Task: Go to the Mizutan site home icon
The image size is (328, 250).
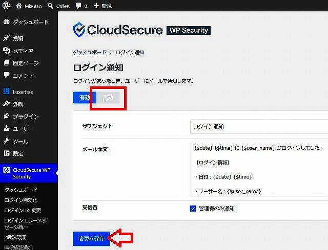Action: [x=18, y=6]
